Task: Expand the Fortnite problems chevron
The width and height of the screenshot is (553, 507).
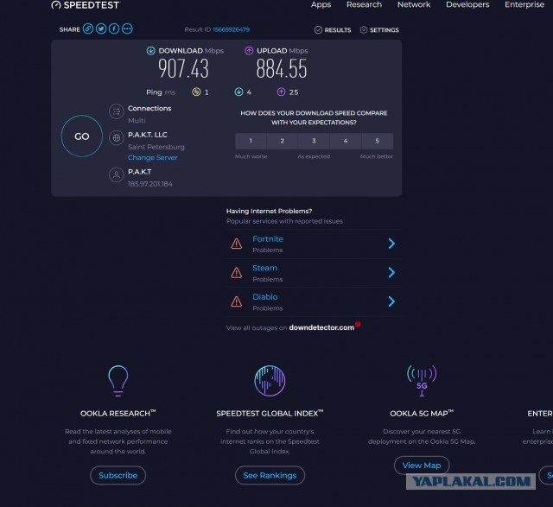Action: click(x=391, y=244)
